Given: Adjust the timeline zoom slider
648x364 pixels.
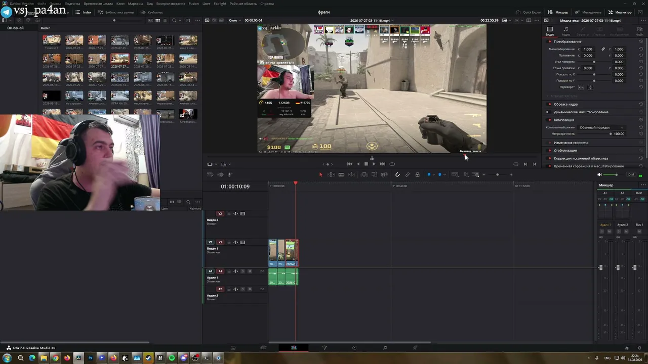Looking at the screenshot, I should click(x=497, y=175).
